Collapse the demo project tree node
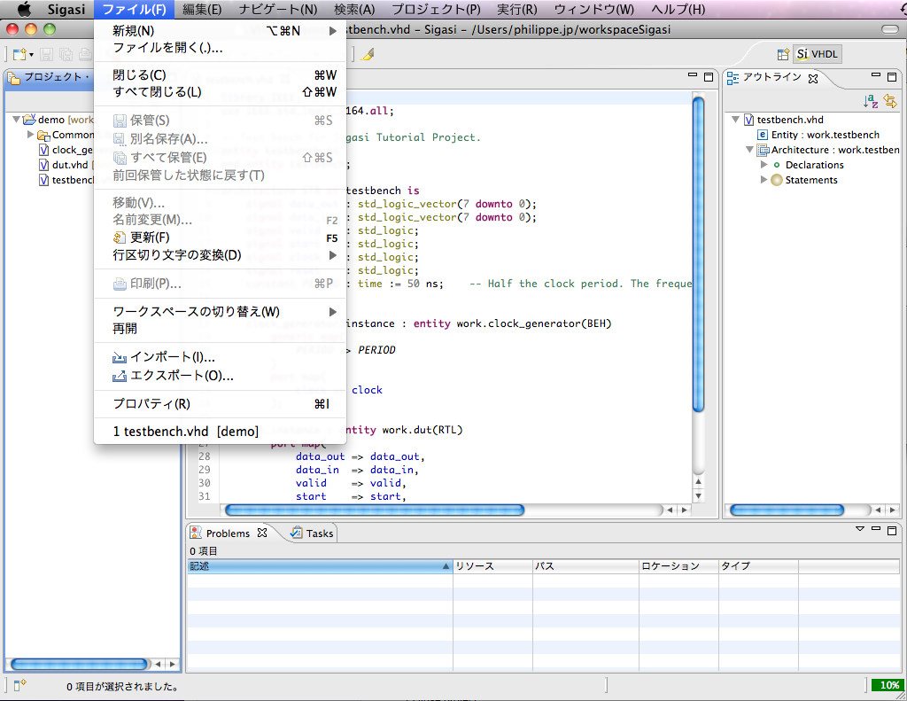The width and height of the screenshot is (907, 701). [16, 120]
